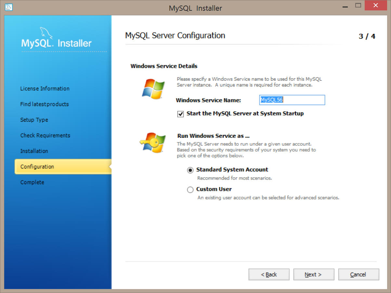Click Recommended for most scenarios text
Viewport: 391px width, 293px height.
tap(234, 178)
